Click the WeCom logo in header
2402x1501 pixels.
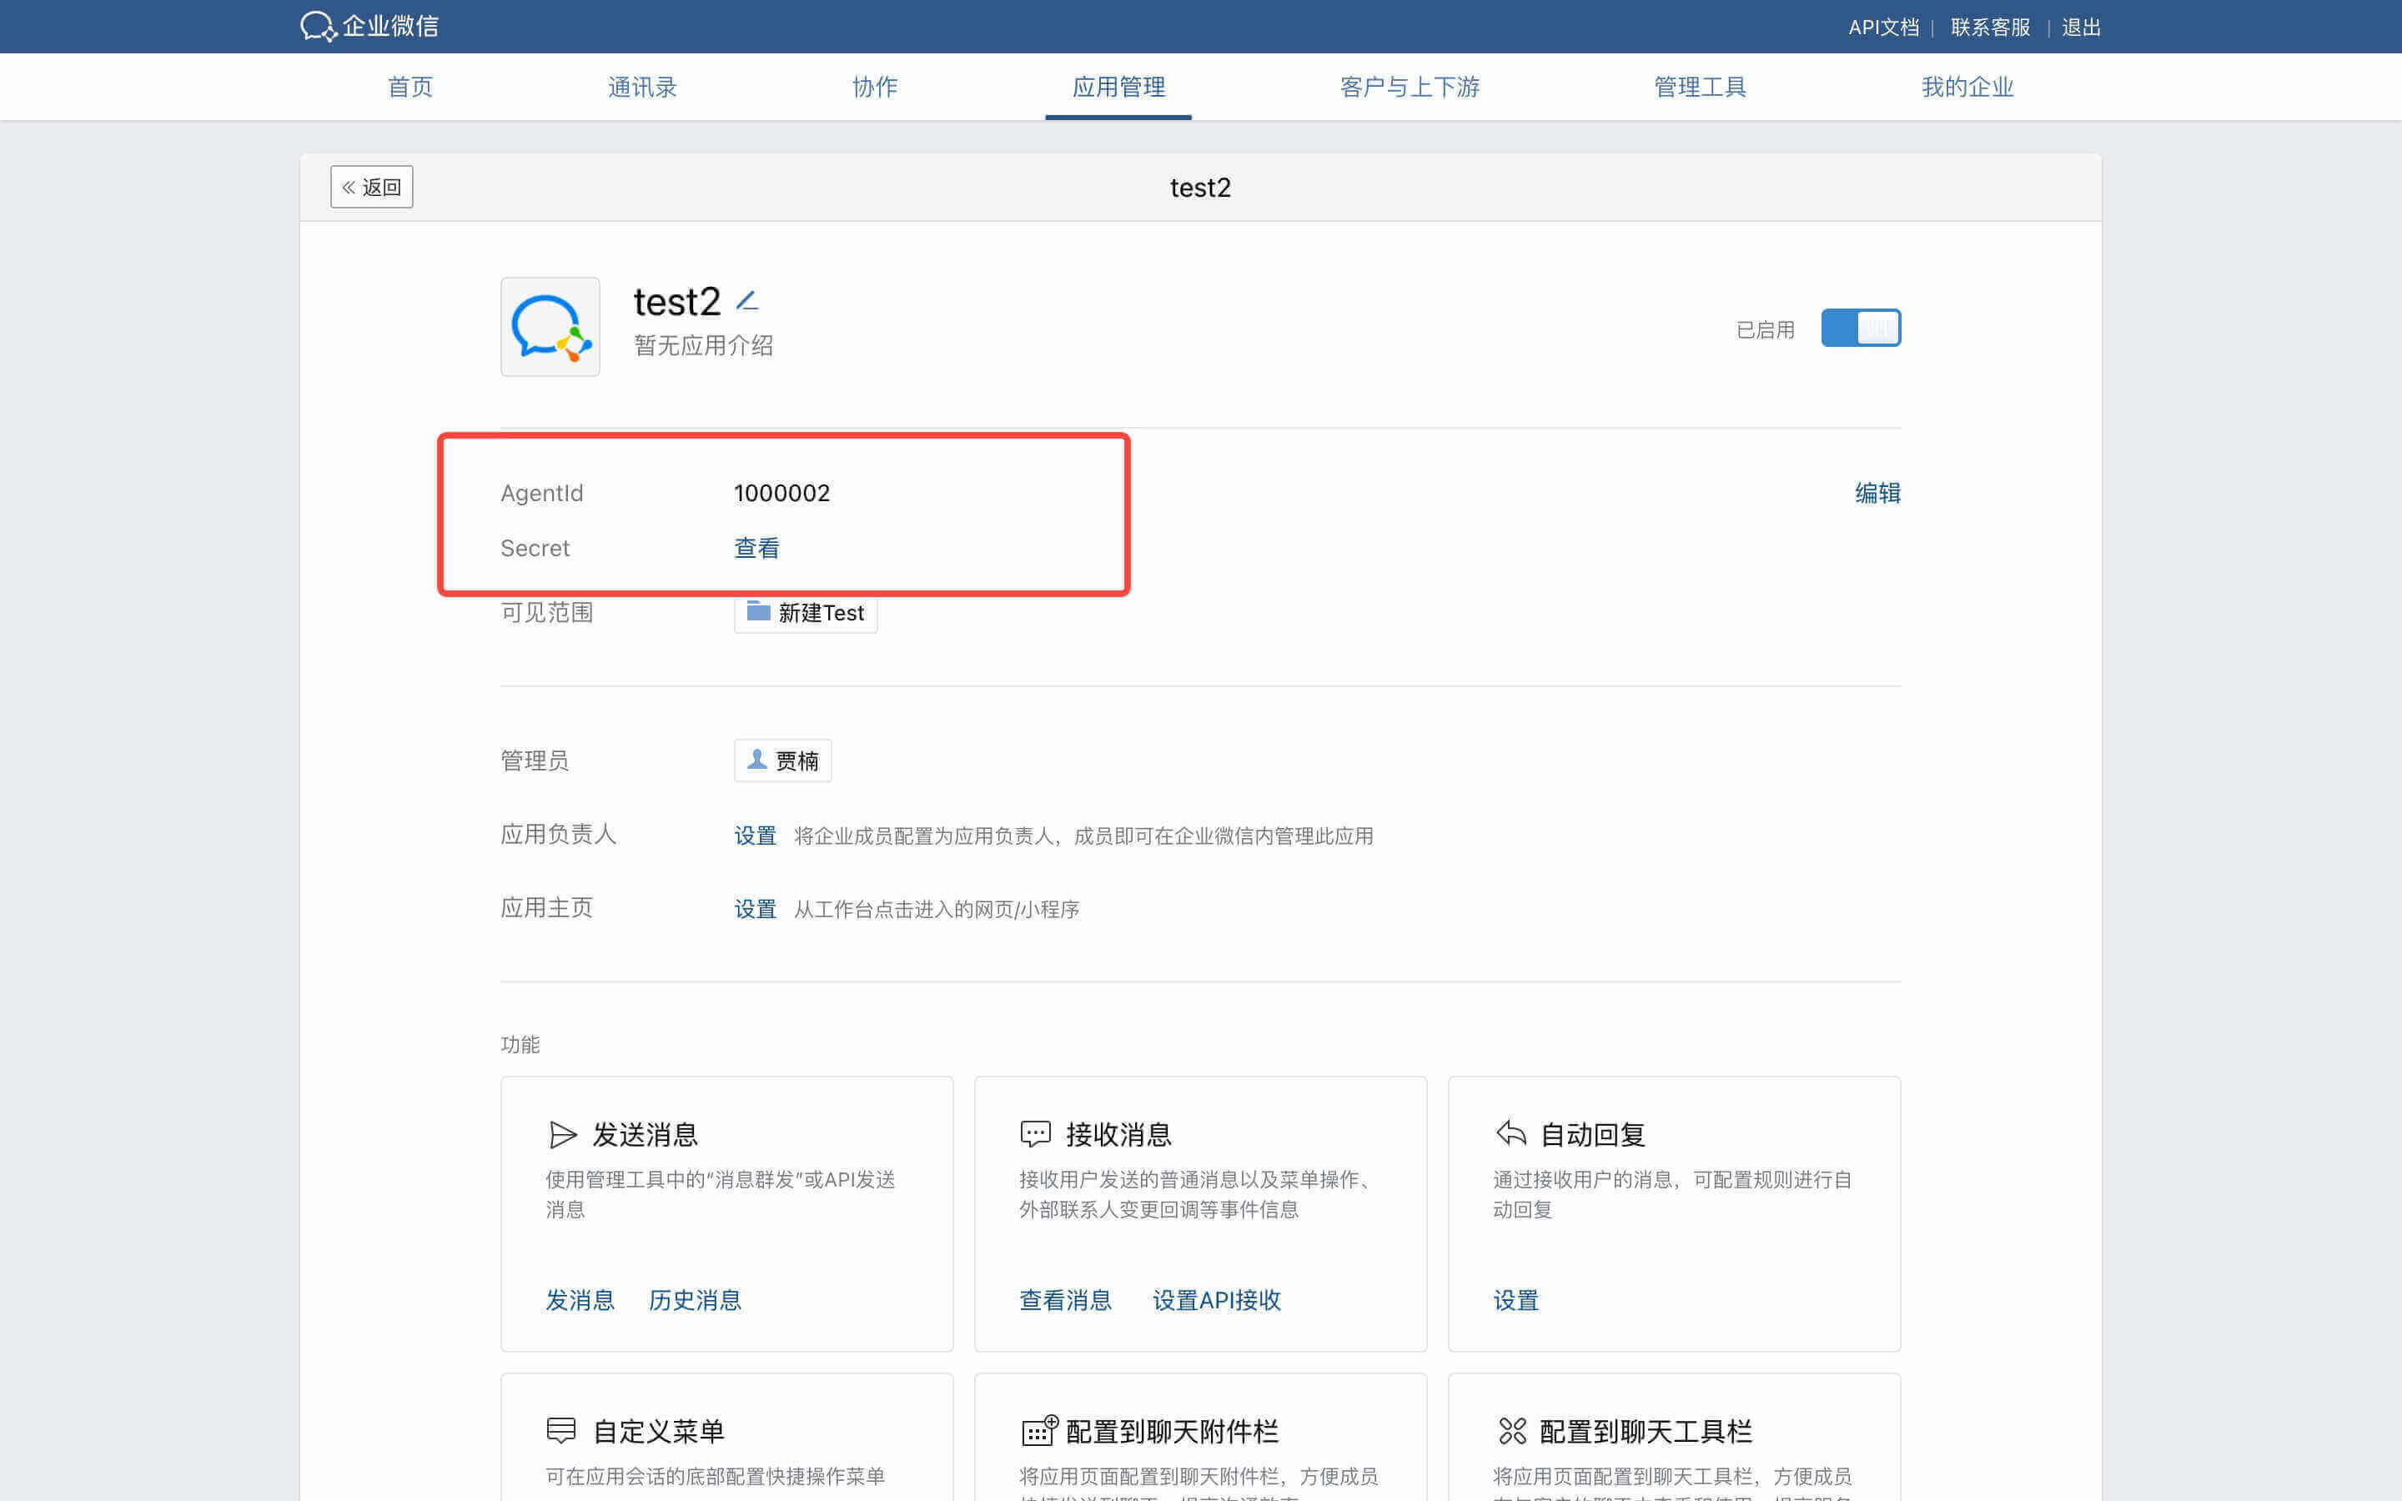click(x=369, y=26)
